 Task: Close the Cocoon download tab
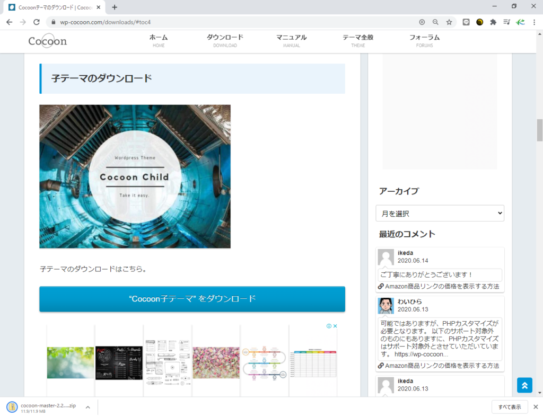(x=98, y=7)
